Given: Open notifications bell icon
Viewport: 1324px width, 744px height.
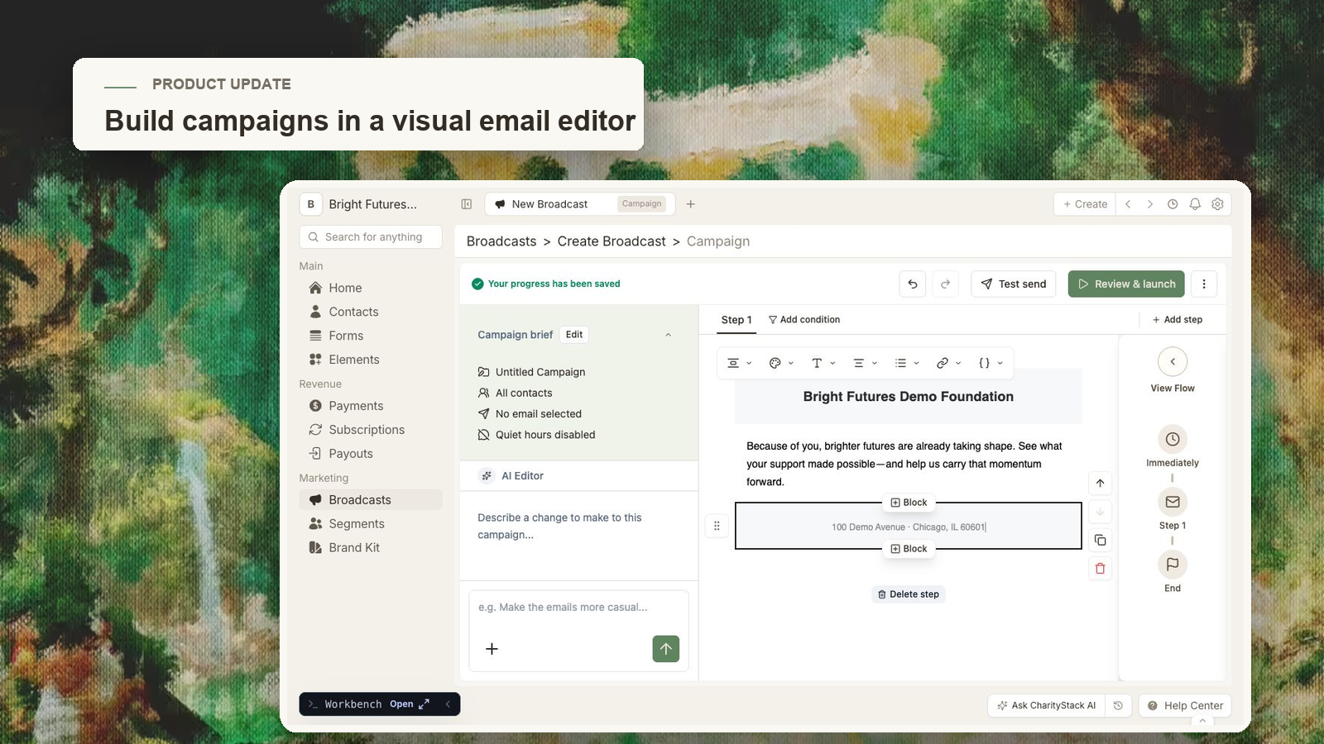Looking at the screenshot, I should point(1195,204).
